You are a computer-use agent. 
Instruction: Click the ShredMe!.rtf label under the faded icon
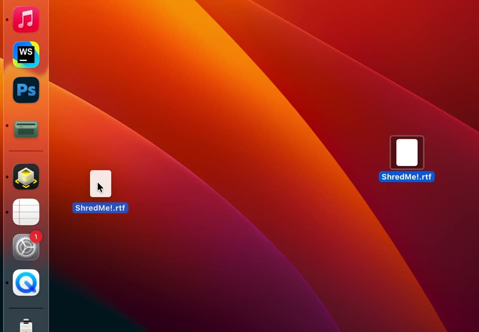pyautogui.click(x=100, y=208)
